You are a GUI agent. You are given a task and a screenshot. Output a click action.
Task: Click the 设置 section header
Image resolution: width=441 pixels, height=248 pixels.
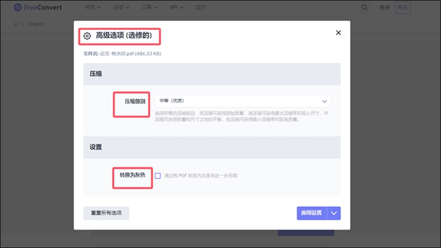(212, 148)
